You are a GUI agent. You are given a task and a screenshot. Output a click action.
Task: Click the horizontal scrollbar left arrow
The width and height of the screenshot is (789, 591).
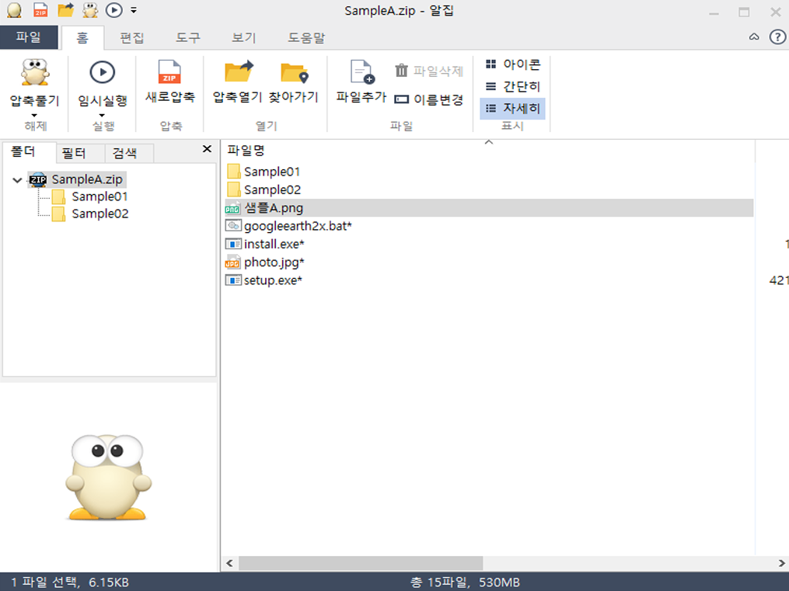[x=229, y=563]
